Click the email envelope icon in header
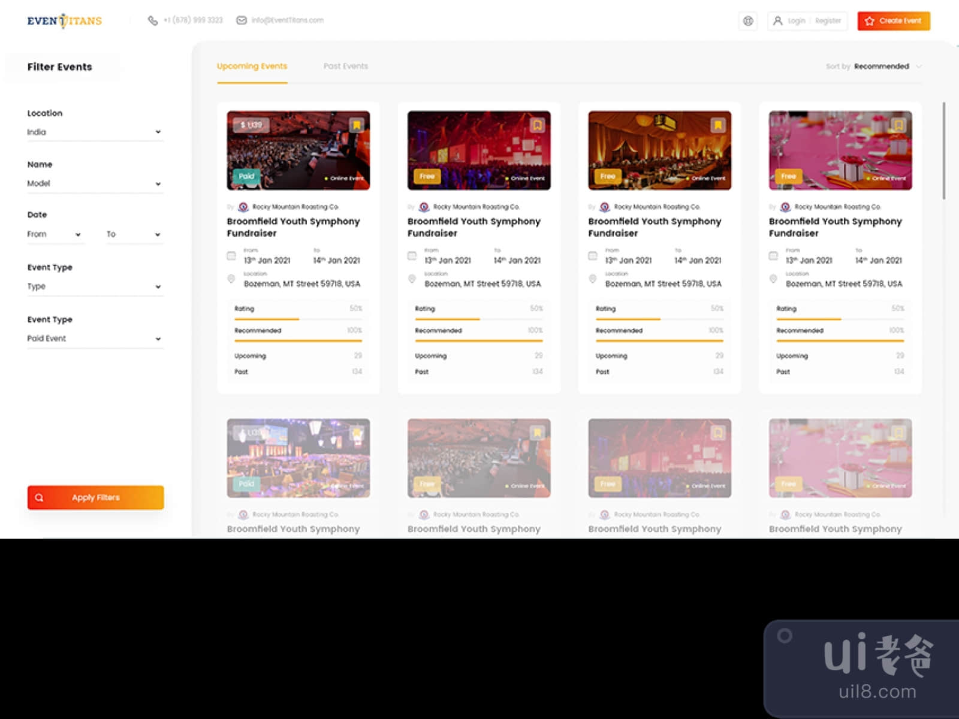Screen dimensions: 959x719 (x=242, y=20)
